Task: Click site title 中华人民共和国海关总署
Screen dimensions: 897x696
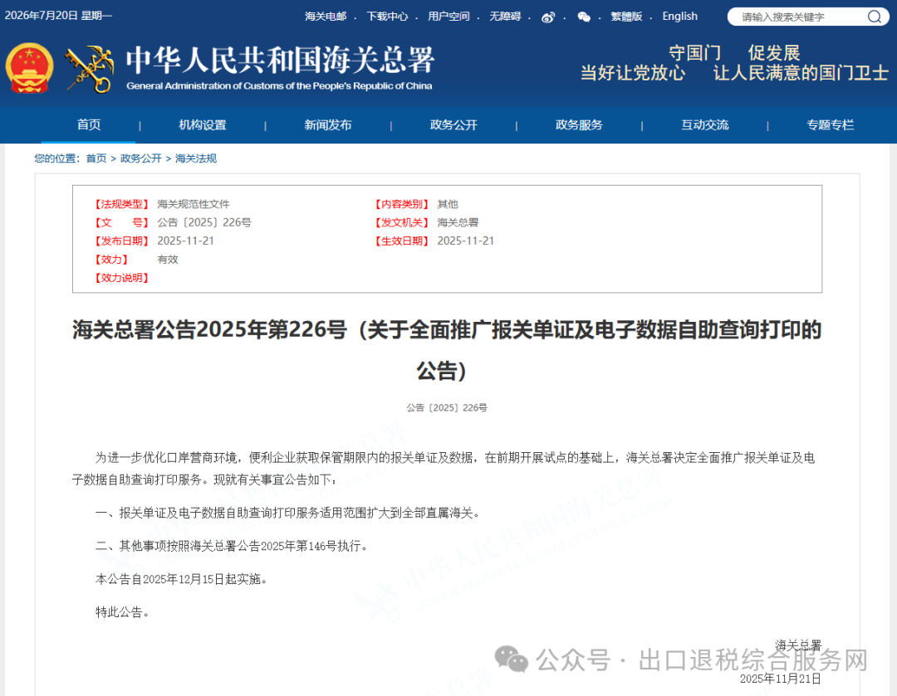Action: [281, 60]
